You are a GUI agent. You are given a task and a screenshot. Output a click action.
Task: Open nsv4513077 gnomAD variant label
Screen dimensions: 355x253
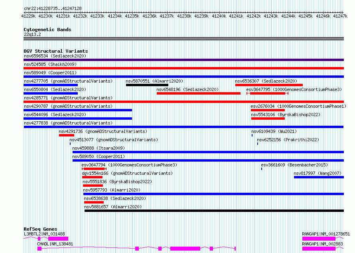pos(114,140)
